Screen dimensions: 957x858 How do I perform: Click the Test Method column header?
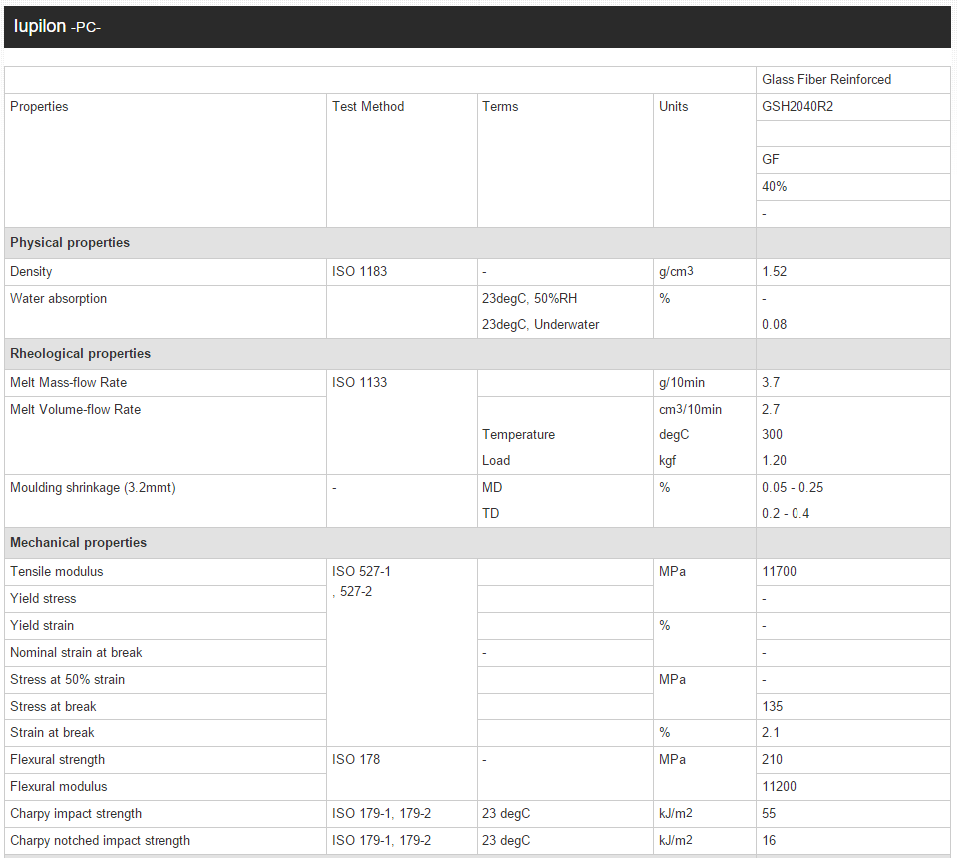(368, 107)
